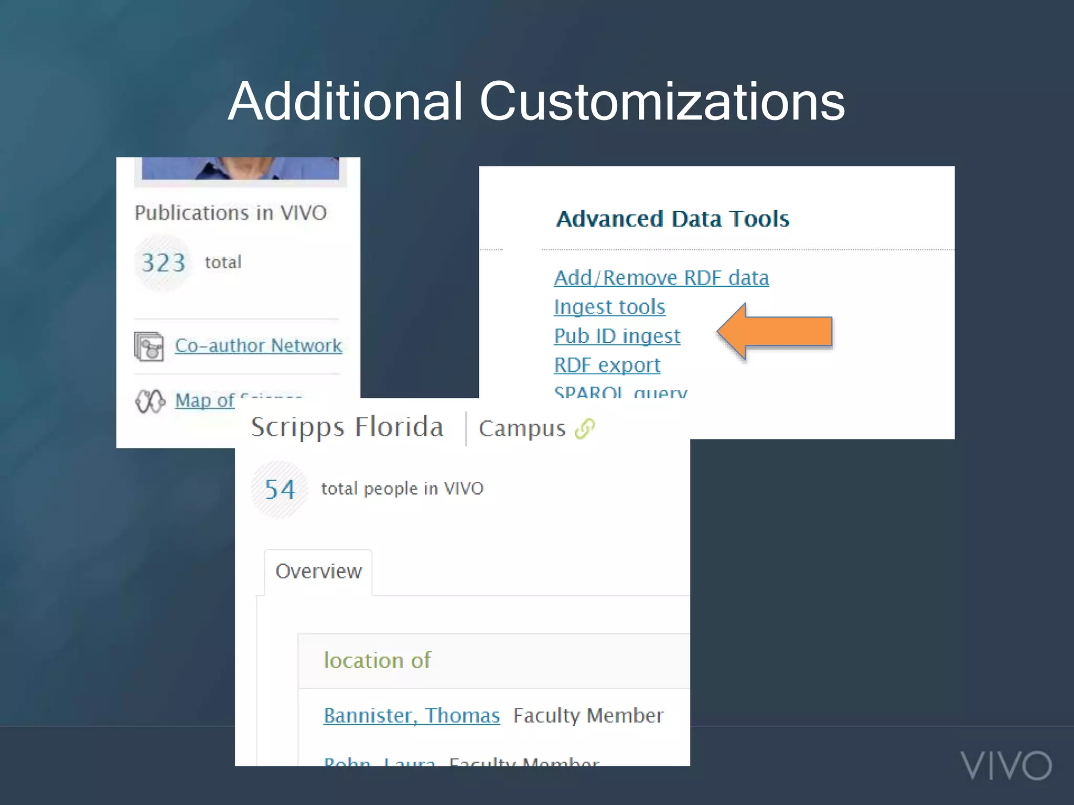Image resolution: width=1074 pixels, height=805 pixels.
Task: Open Add/Remove RDF data link
Action: tap(661, 278)
